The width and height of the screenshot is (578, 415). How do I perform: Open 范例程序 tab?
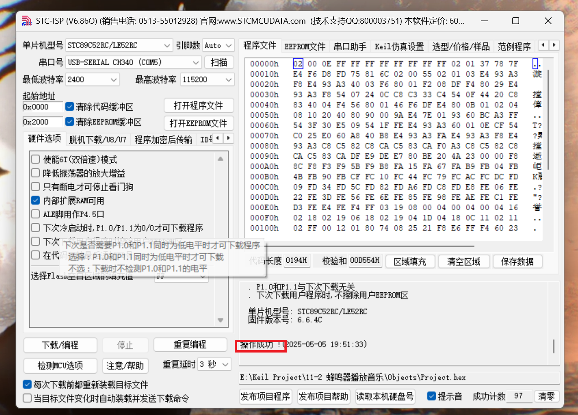(x=514, y=47)
